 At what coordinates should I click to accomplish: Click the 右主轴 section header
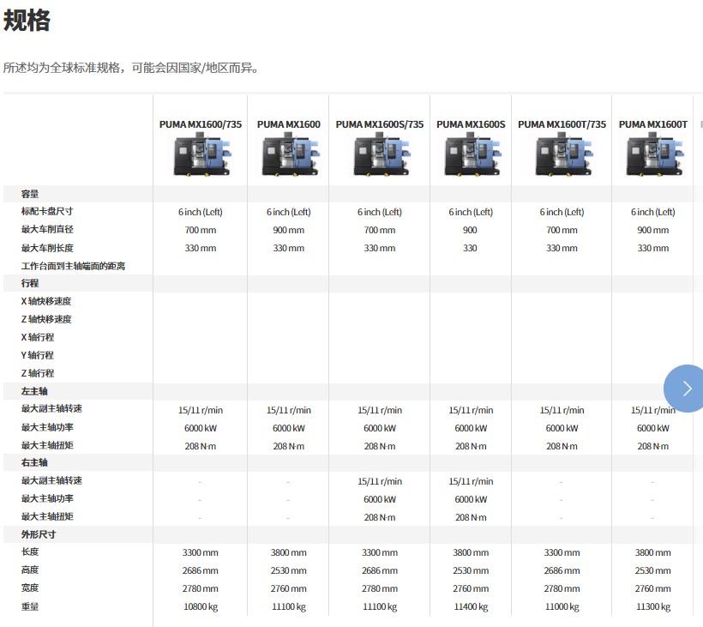[34, 462]
